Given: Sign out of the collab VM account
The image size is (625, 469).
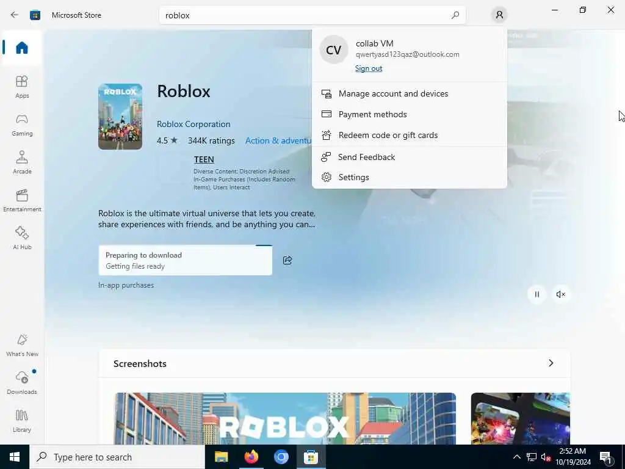Looking at the screenshot, I should 369,68.
